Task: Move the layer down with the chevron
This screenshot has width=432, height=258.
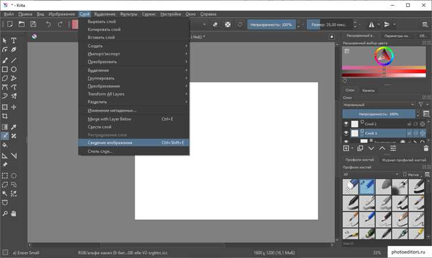Action: pos(371,149)
